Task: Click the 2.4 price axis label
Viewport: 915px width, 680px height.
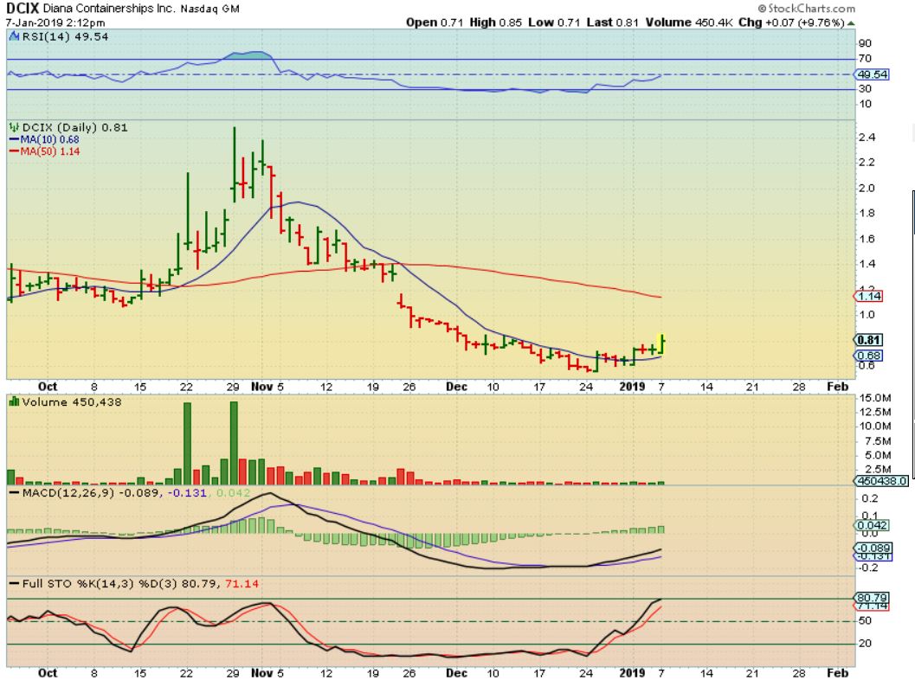Action: [x=867, y=137]
